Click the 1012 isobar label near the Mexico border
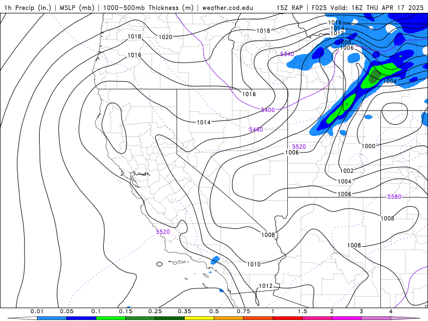 pos(265,286)
